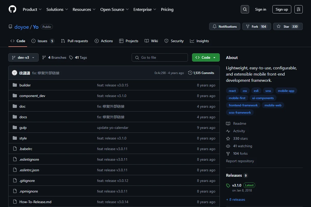Click the 徐潇潇 author avatar
This screenshot has width=311, height=207.
(x=15, y=73)
